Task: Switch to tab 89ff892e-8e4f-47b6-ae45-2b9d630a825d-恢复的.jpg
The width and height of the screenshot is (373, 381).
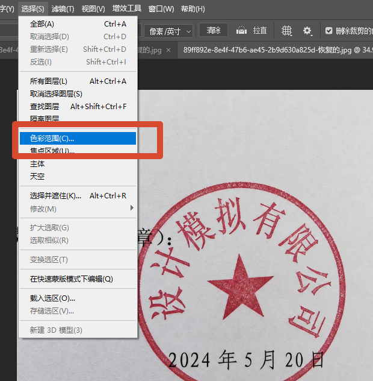Action: 276,50
